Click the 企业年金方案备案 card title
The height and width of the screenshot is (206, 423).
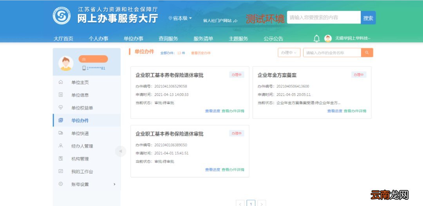tap(277, 75)
